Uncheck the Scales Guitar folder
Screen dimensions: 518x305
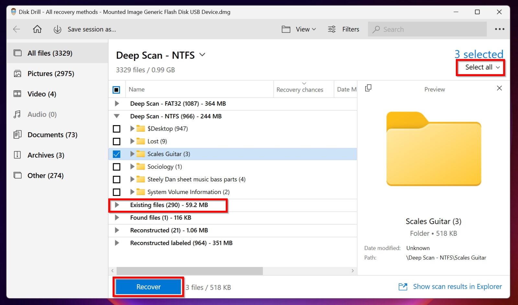coord(117,154)
